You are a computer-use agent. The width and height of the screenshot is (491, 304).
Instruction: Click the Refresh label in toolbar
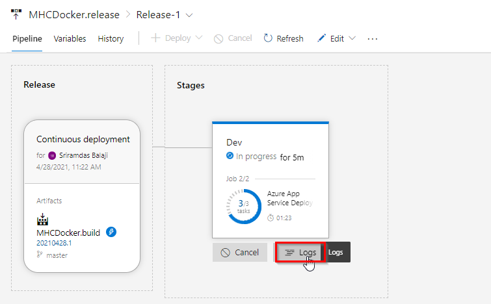point(290,38)
